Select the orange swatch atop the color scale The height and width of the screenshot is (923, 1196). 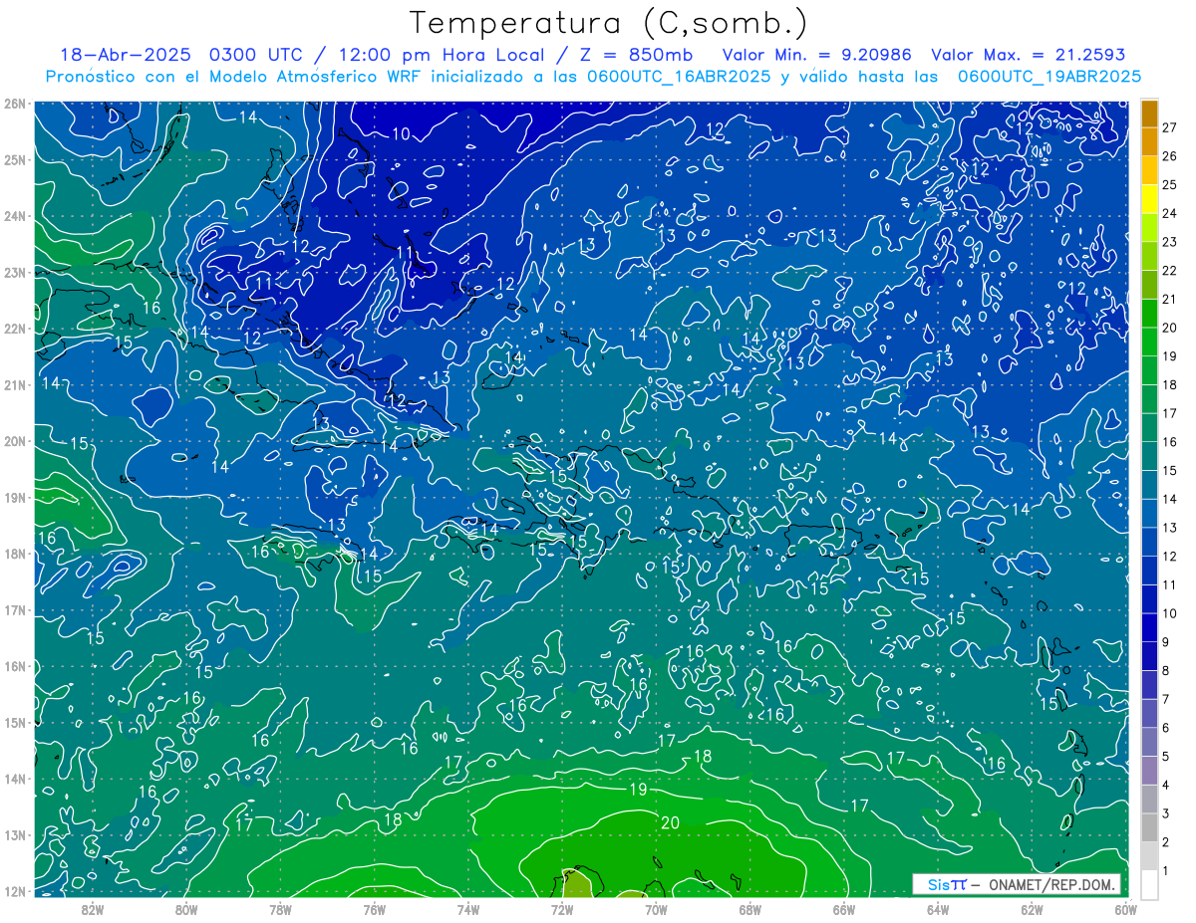(1150, 114)
